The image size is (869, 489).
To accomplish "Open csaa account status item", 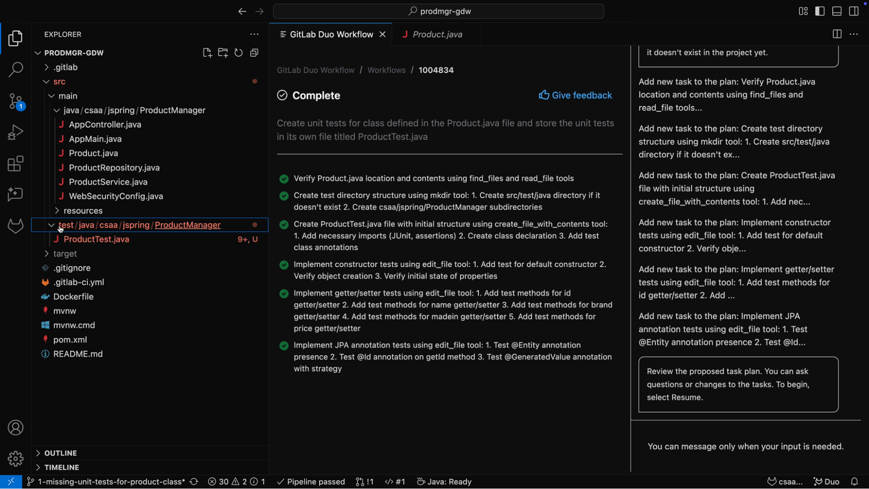I will click(785, 482).
